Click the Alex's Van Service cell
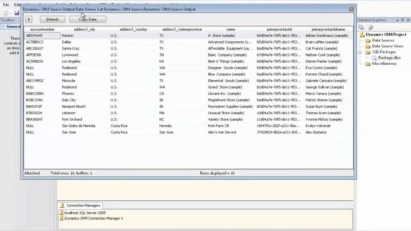Image resolution: width=411 pixels, height=231 pixels. pos(231,132)
